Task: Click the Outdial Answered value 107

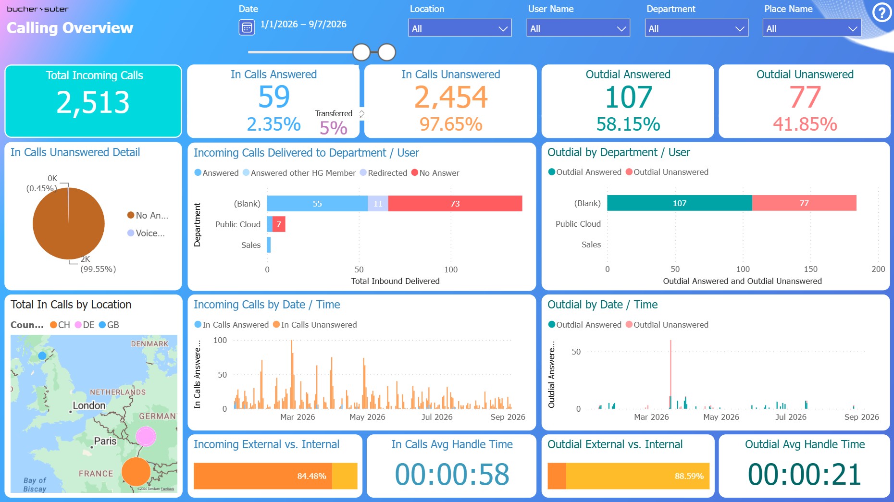Action: 628,97
